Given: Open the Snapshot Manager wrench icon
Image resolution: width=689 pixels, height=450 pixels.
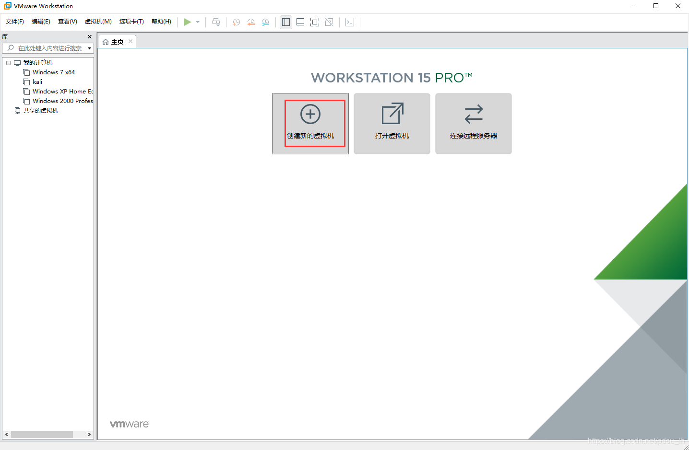Looking at the screenshot, I should tap(265, 22).
